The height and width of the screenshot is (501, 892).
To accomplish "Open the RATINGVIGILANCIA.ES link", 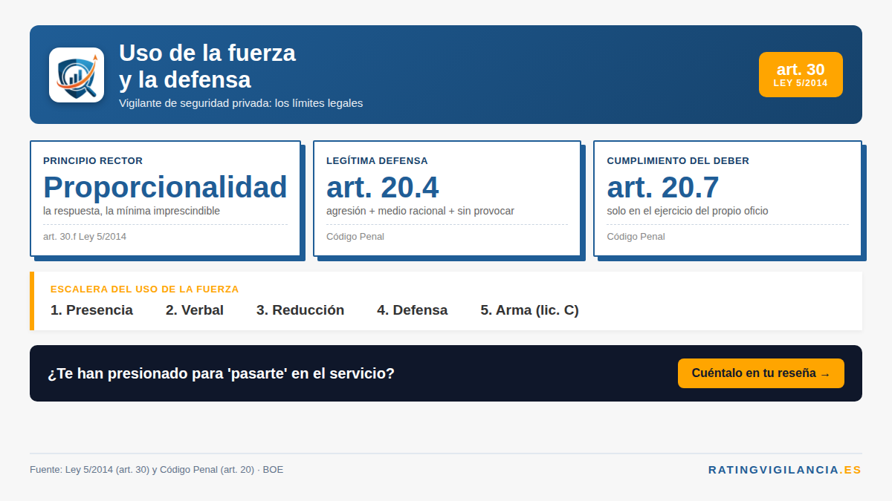I will point(785,470).
